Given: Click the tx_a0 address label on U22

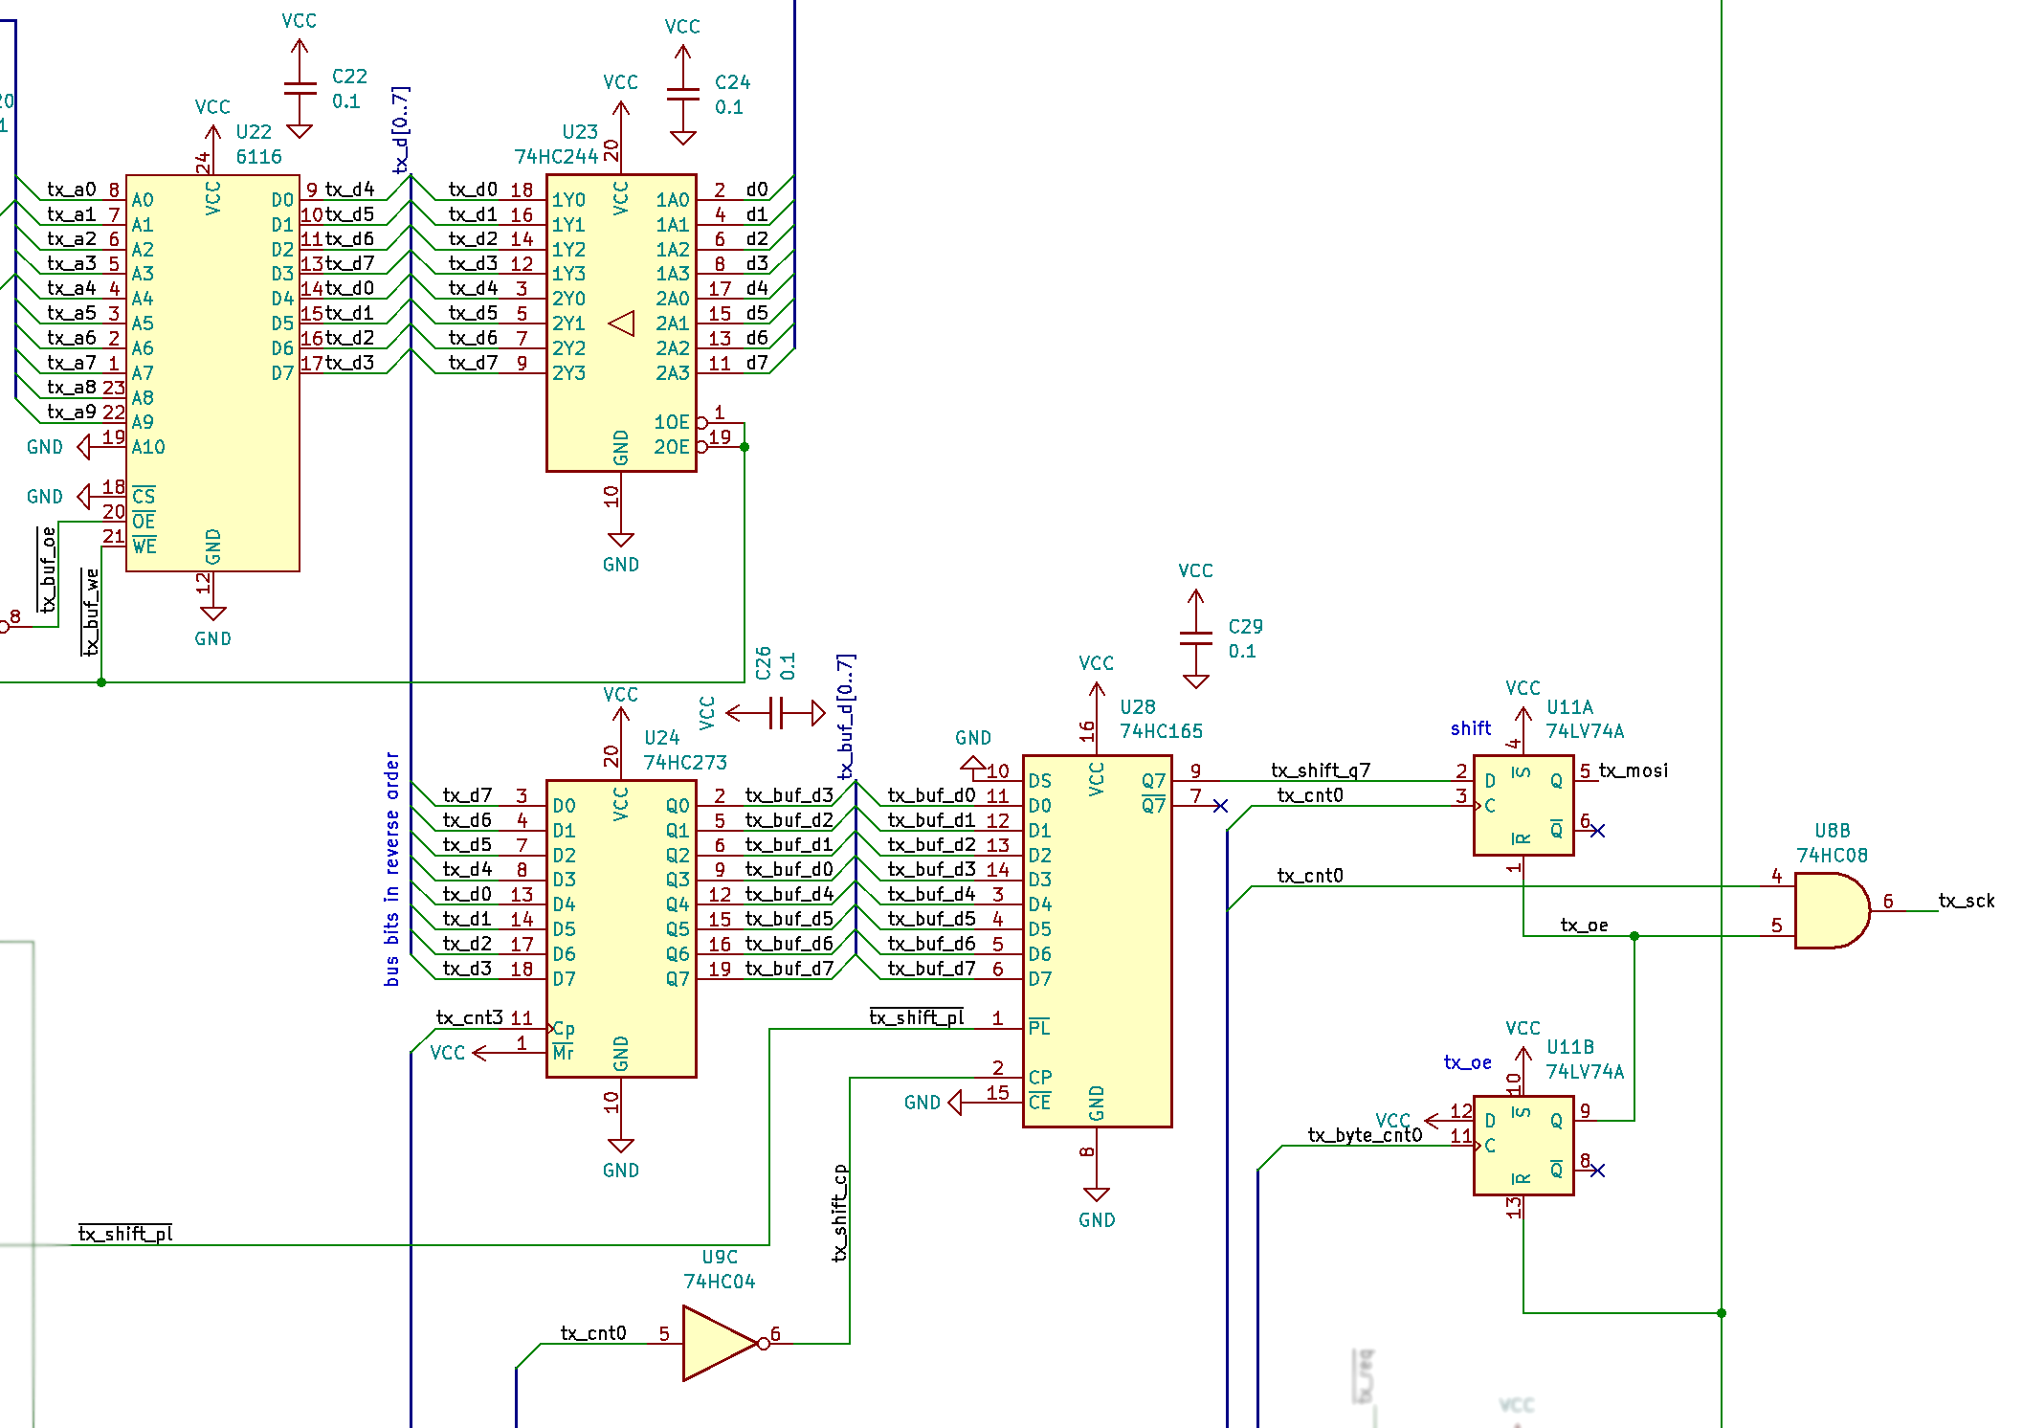Looking at the screenshot, I should point(72,190).
